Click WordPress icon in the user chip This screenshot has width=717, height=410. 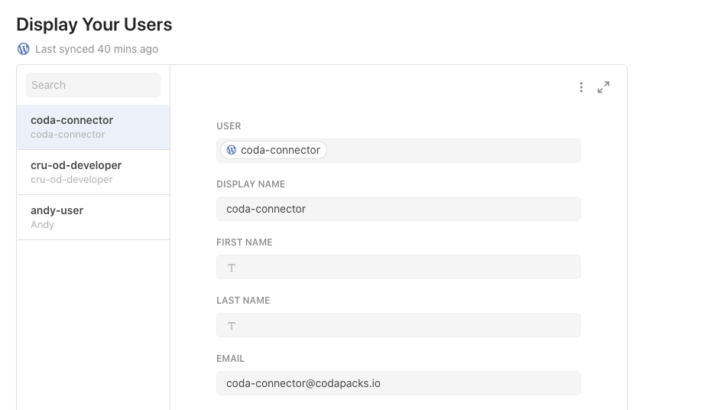tap(232, 150)
